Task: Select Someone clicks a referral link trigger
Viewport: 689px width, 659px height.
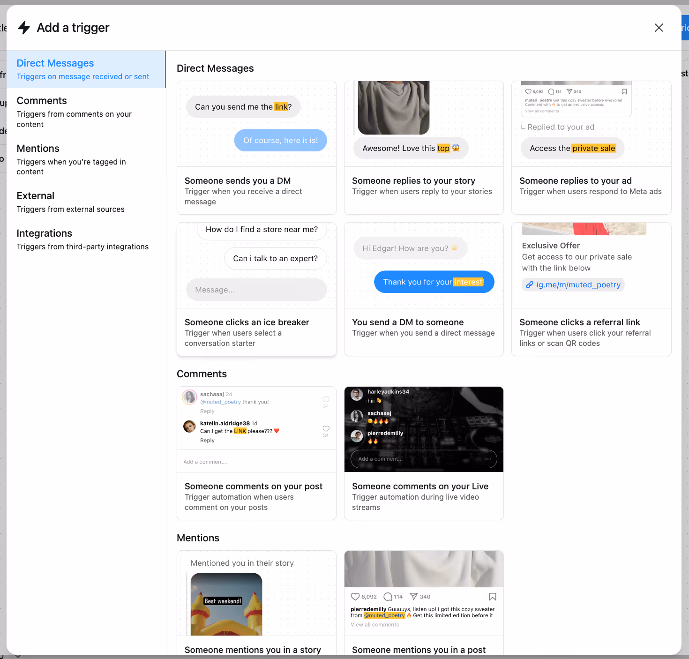Action: point(591,289)
